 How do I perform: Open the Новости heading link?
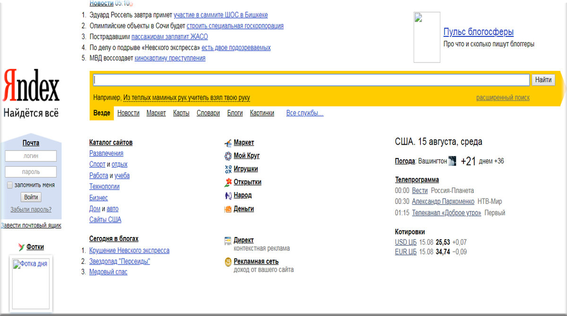[101, 3]
